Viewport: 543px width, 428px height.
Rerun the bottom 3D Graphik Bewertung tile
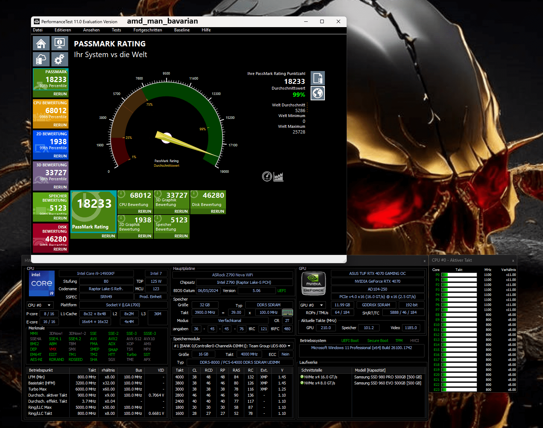click(x=181, y=211)
